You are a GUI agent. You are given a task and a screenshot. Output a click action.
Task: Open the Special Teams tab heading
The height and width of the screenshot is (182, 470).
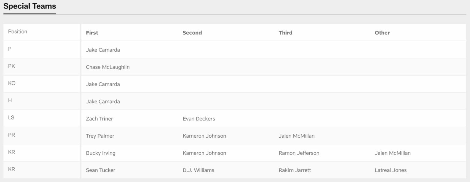tap(30, 6)
